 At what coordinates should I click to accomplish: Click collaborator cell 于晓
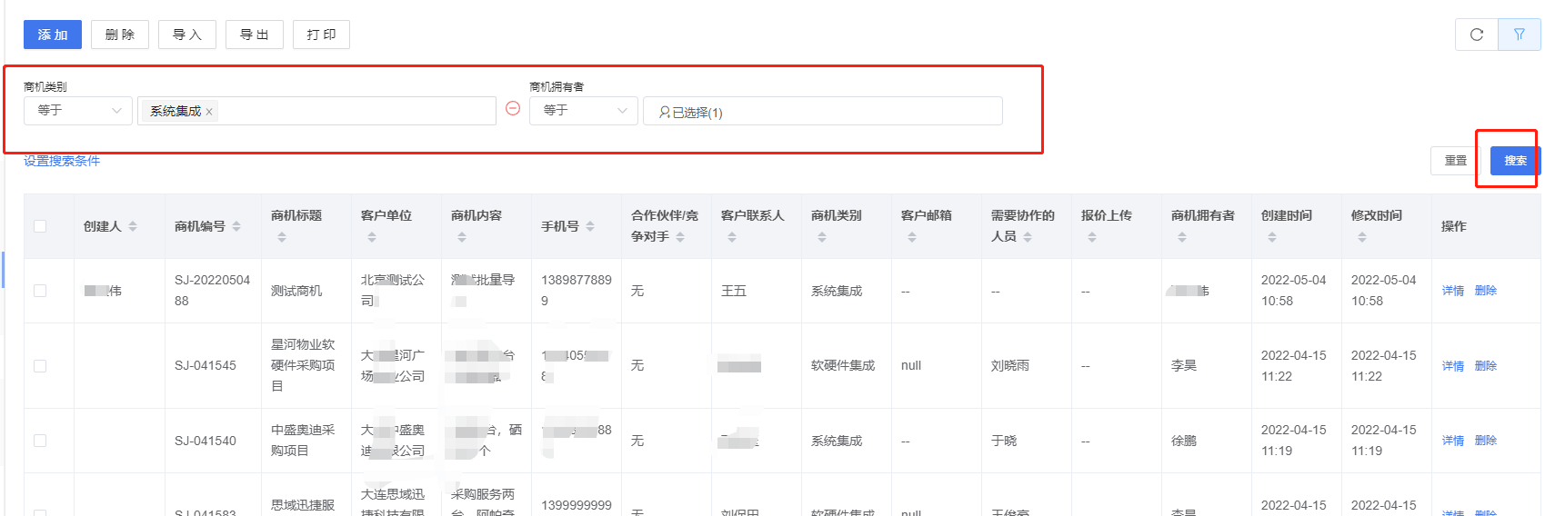(x=1004, y=441)
